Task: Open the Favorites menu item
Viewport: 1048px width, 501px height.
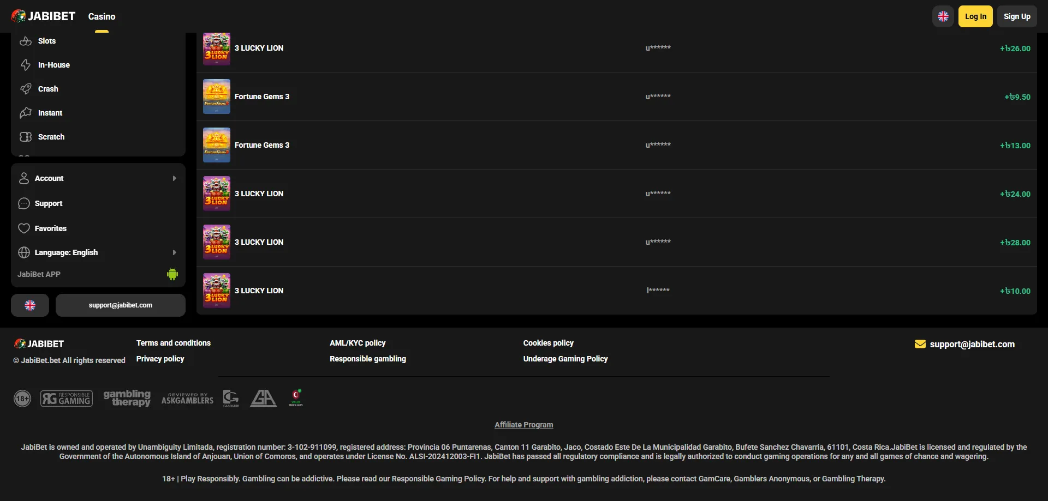Action: (x=98, y=228)
